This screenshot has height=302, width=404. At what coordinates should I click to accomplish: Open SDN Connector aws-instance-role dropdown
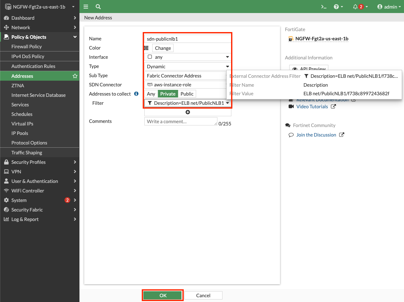click(x=185, y=85)
